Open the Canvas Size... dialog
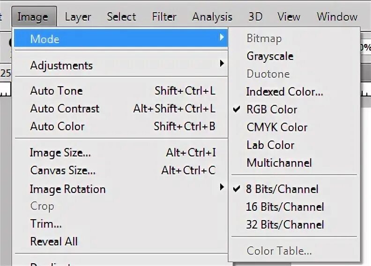The width and height of the screenshot is (371, 266). coord(63,170)
